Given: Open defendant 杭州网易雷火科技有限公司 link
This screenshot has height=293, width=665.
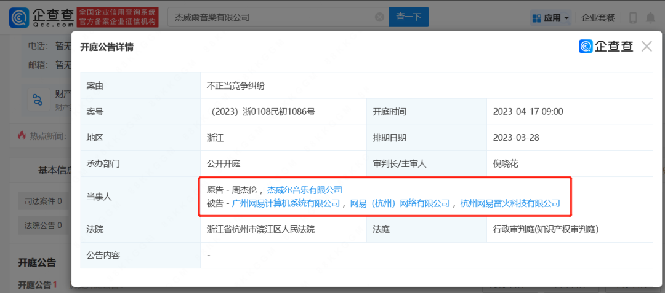Looking at the screenshot, I should point(510,203).
